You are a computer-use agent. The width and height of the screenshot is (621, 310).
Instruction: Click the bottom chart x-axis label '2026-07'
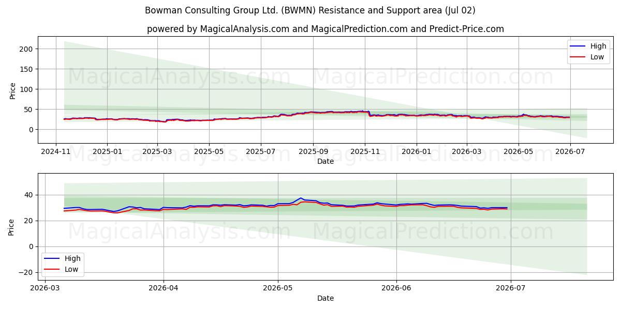pos(511,289)
